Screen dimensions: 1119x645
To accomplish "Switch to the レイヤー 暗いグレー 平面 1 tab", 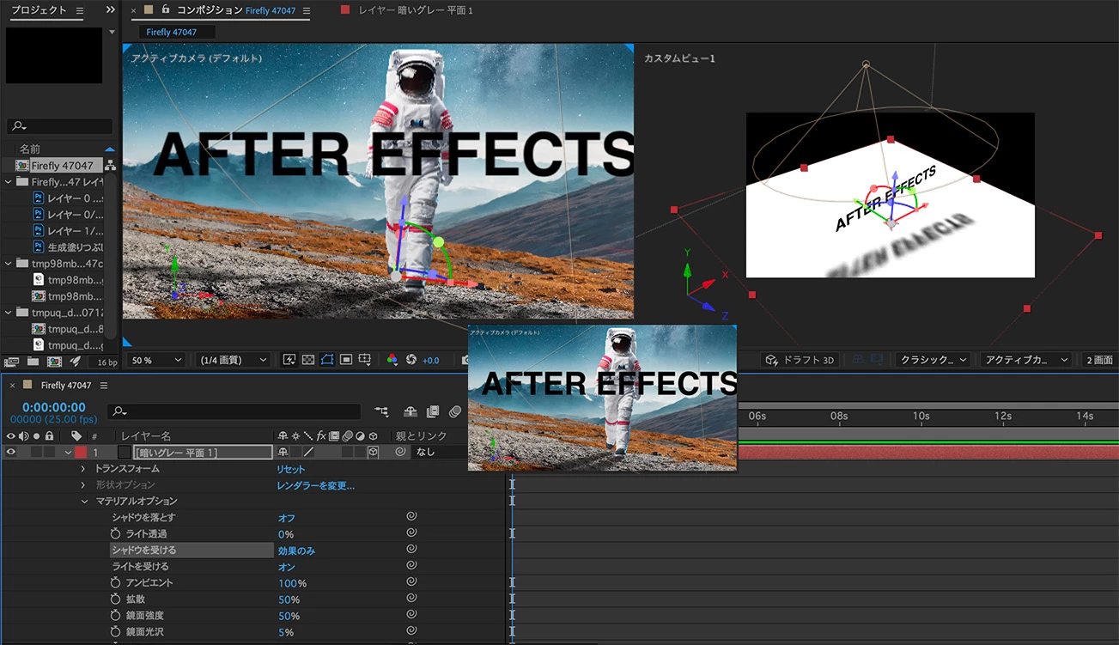I will click(x=416, y=10).
